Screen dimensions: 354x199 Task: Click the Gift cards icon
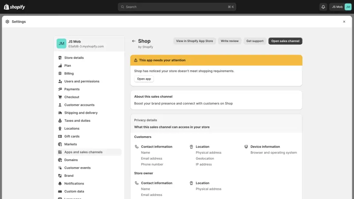(60, 136)
